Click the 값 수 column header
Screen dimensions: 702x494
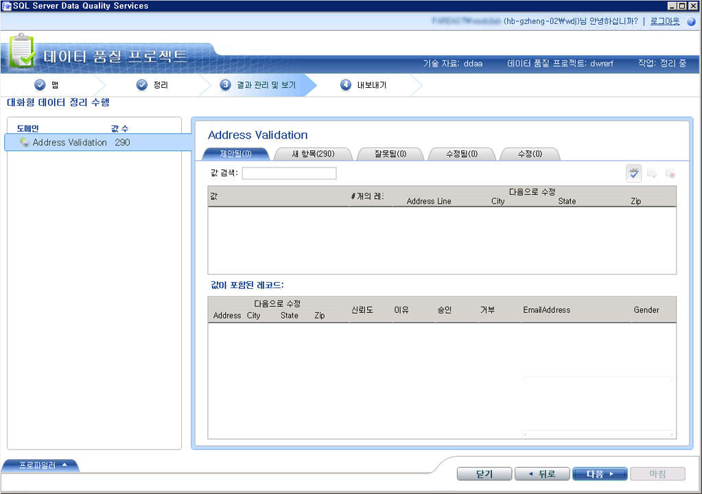tap(119, 128)
